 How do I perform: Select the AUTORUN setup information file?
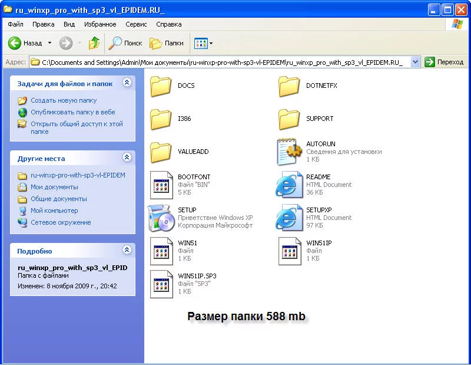[x=289, y=152]
